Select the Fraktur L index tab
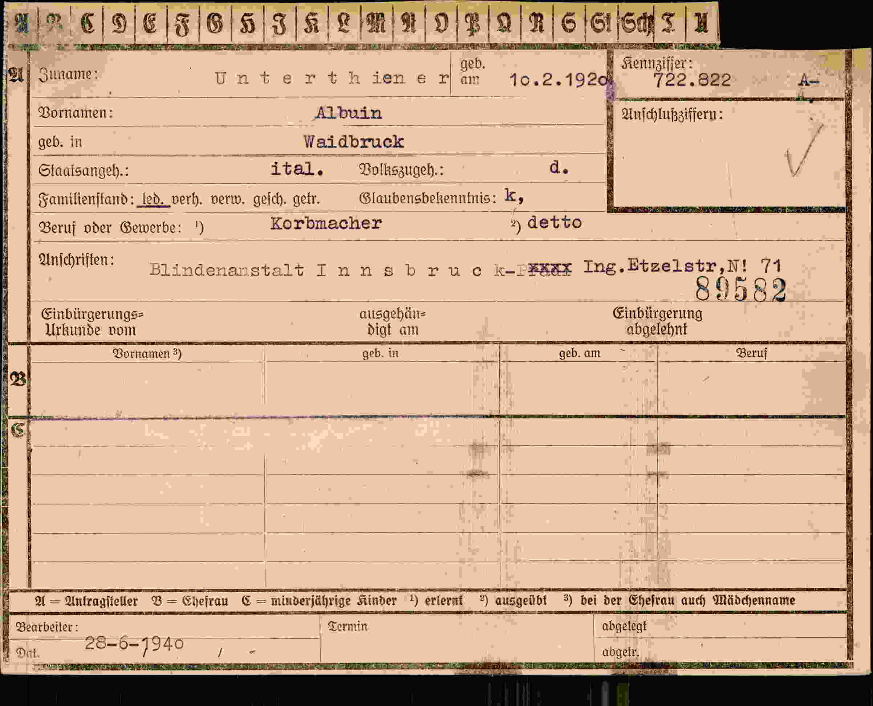This screenshot has width=873, height=706. click(344, 24)
